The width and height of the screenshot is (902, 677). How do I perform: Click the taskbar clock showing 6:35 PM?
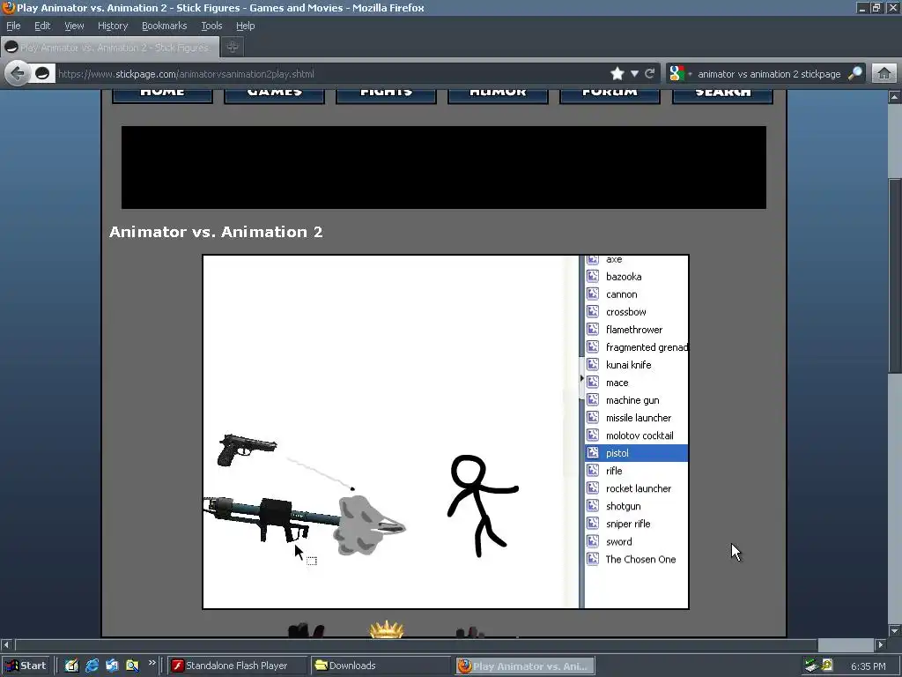(868, 666)
